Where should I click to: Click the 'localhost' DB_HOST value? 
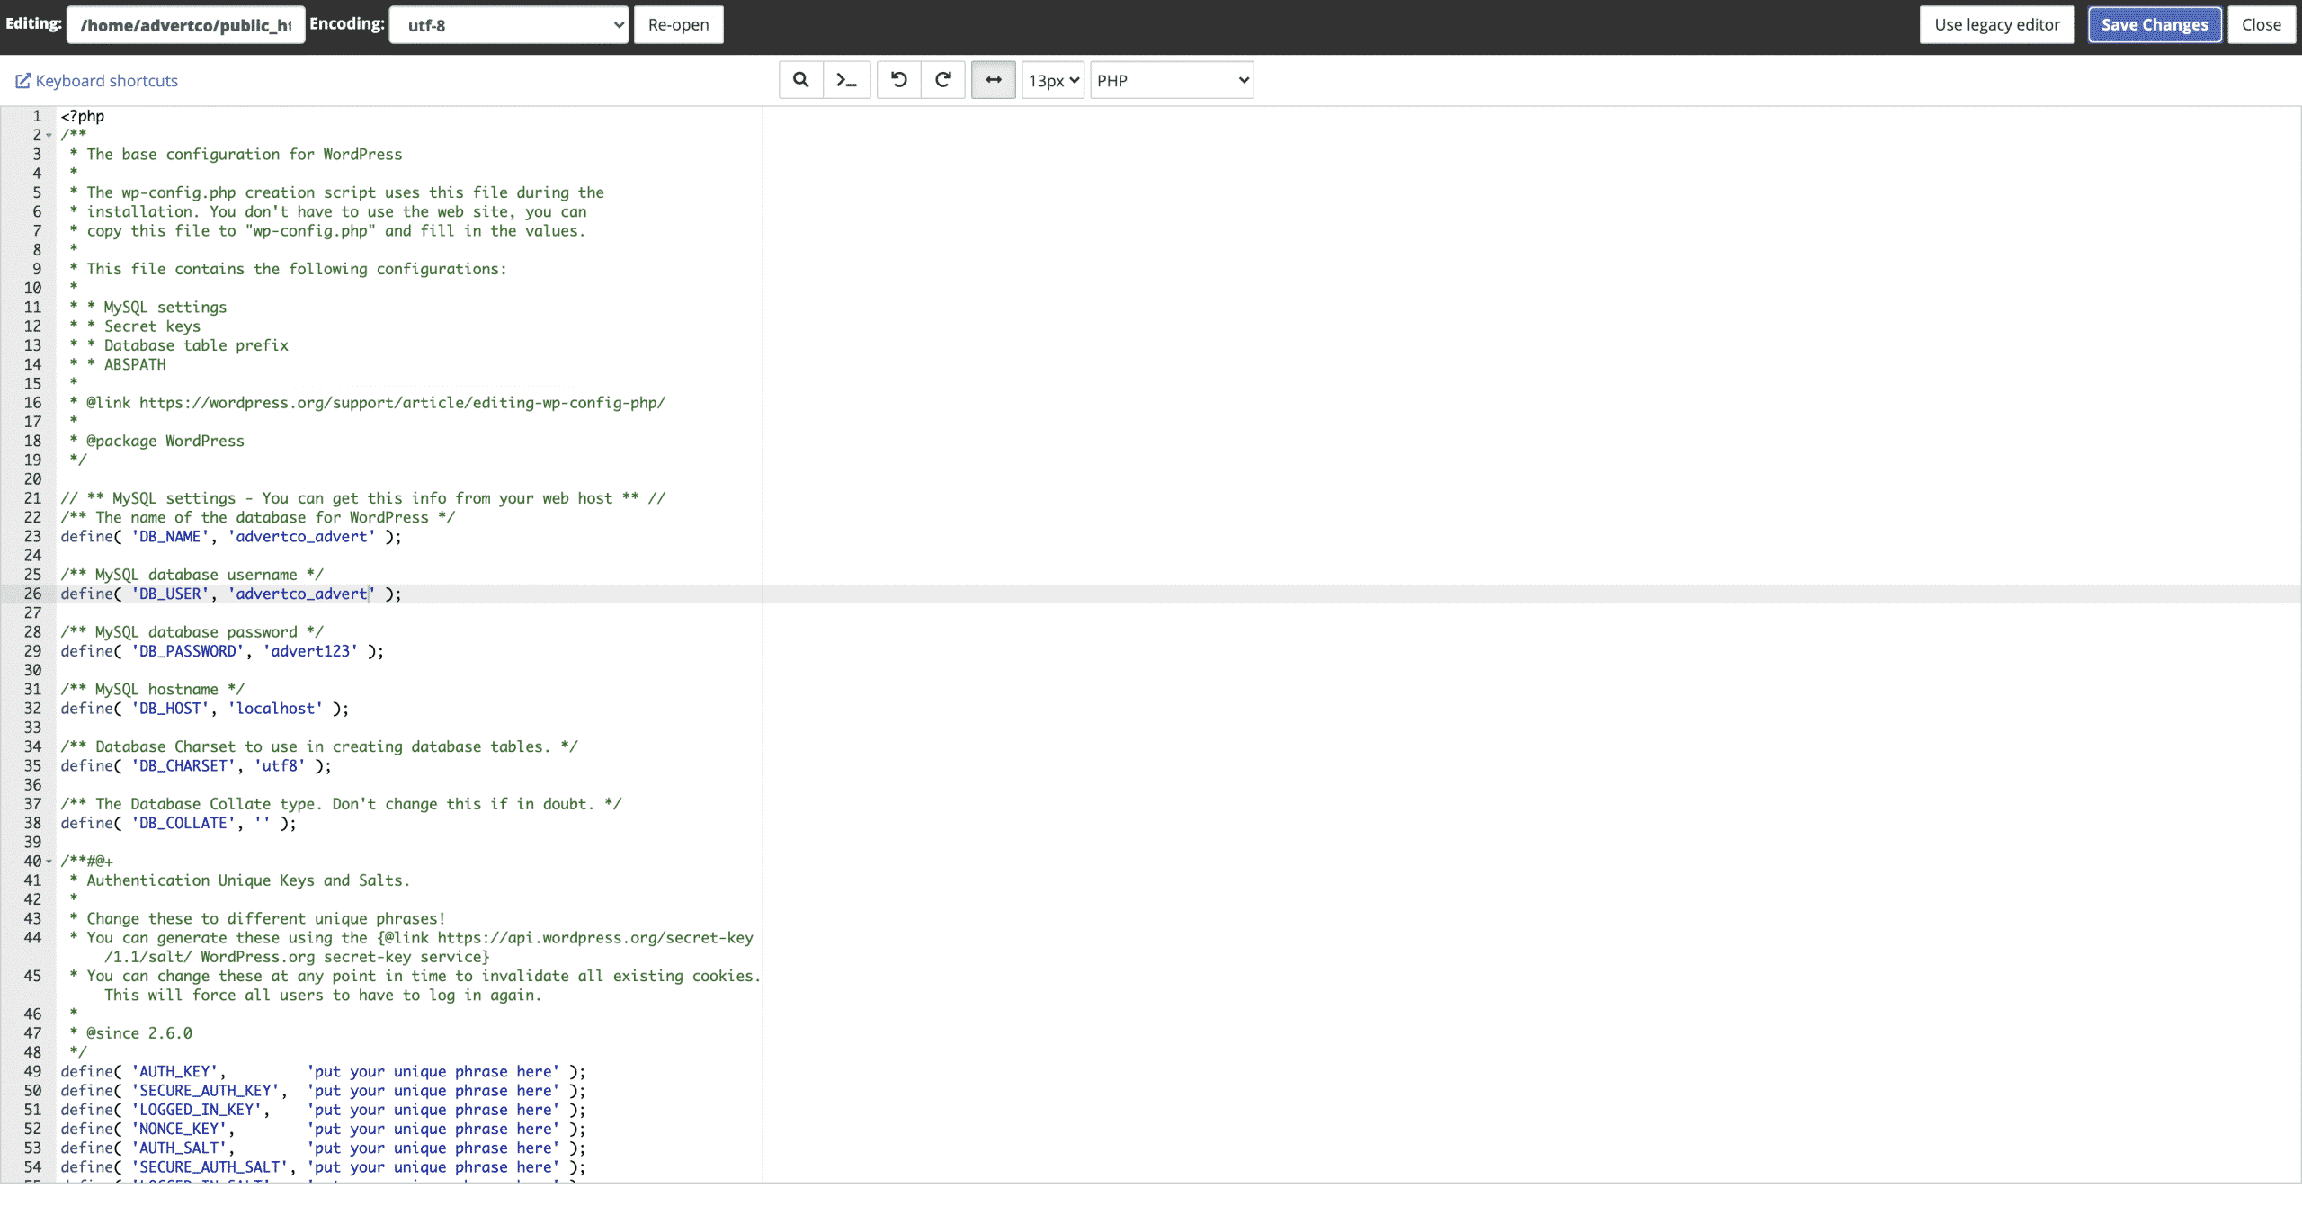coord(275,709)
